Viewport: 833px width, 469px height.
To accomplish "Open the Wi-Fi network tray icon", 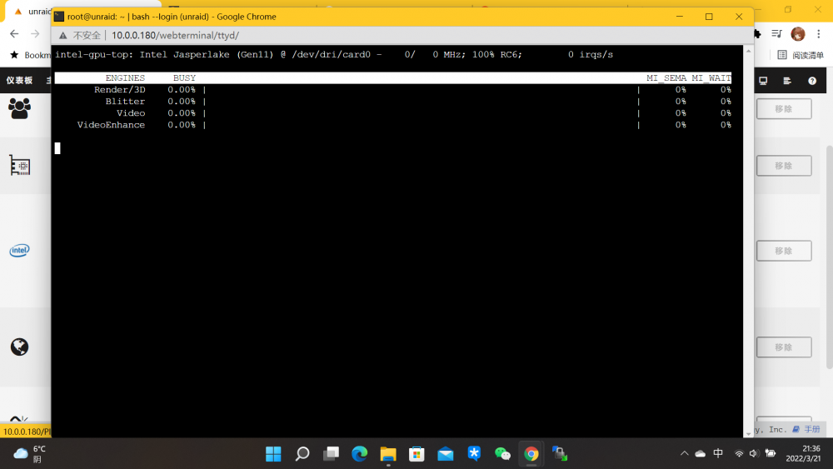I will (x=739, y=454).
